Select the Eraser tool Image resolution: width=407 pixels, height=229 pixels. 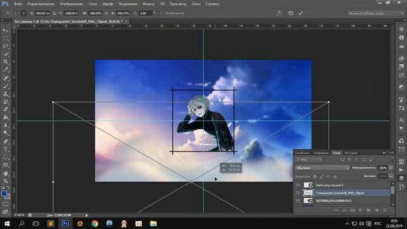[6, 109]
